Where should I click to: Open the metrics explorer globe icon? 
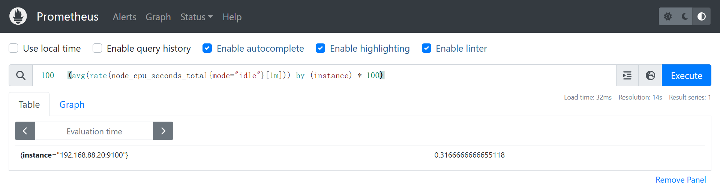(x=650, y=76)
